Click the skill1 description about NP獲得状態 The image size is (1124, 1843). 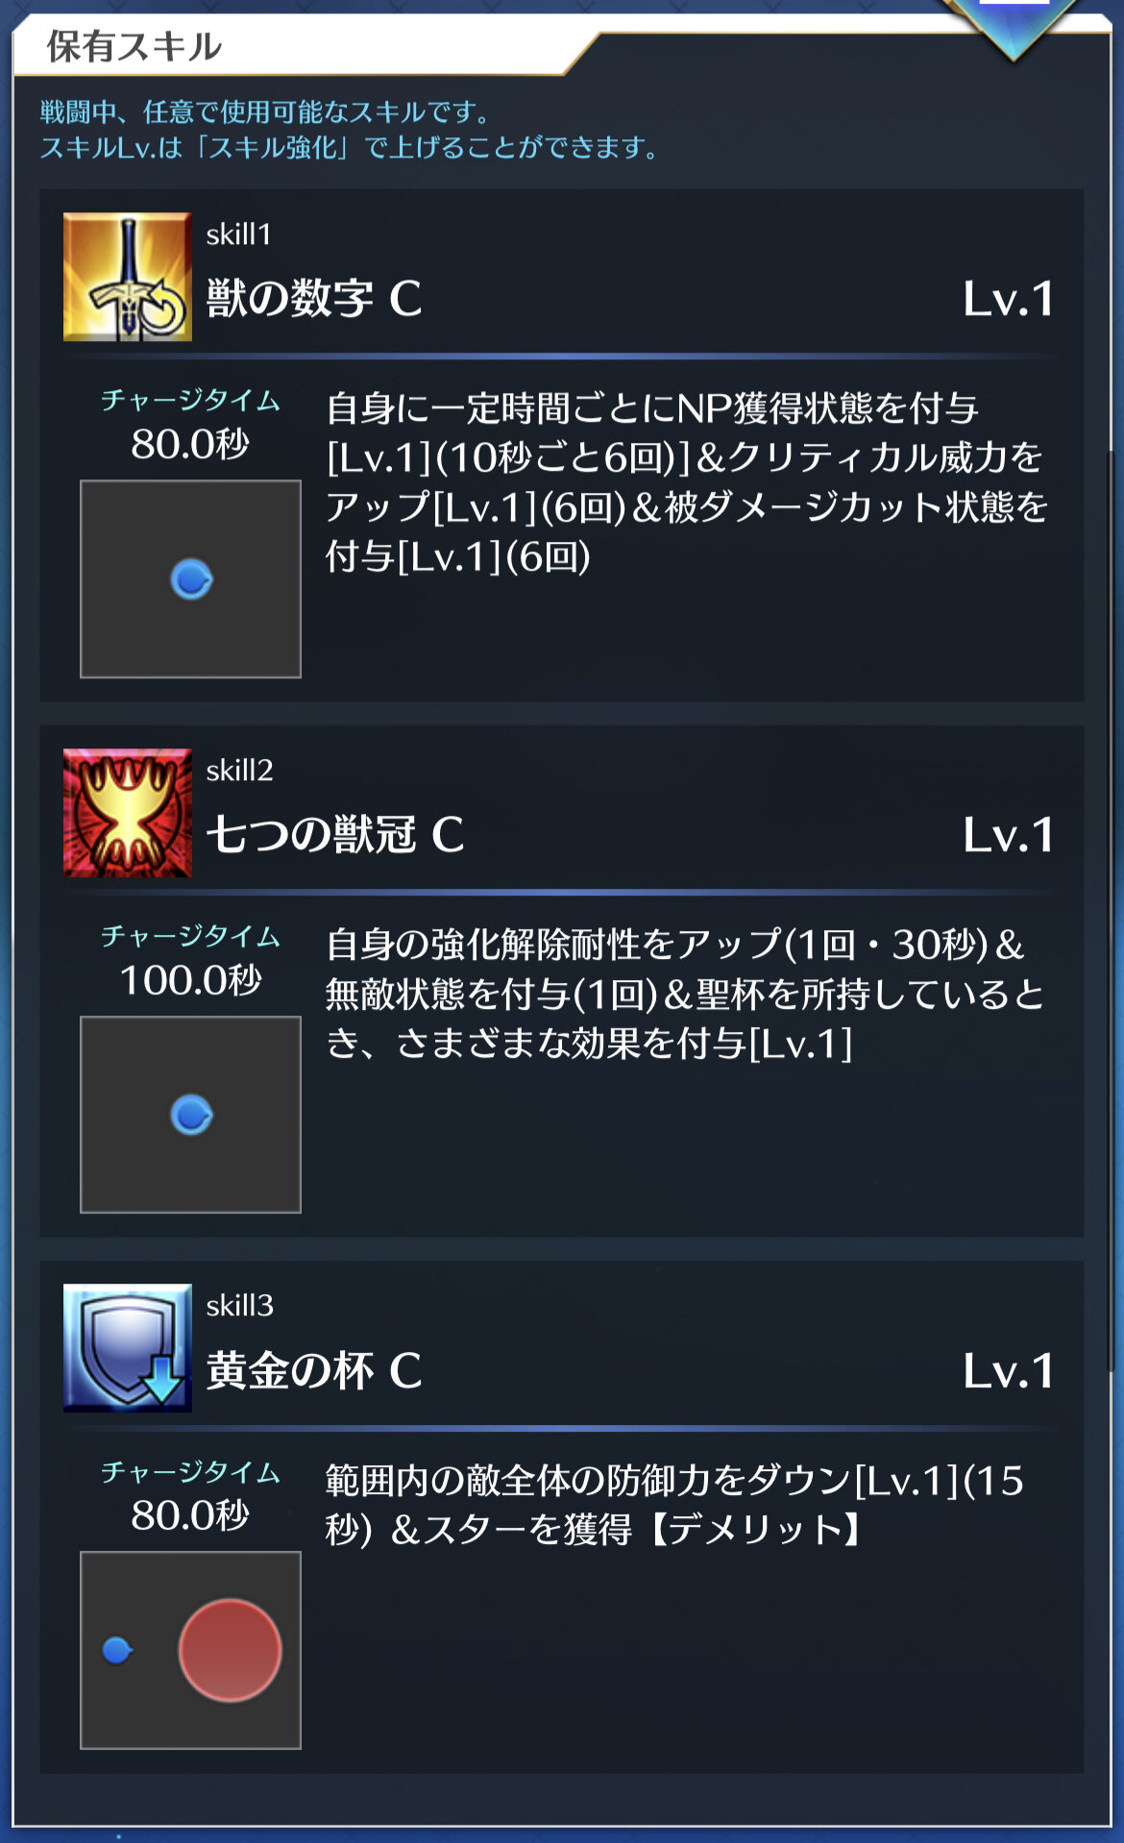686,482
